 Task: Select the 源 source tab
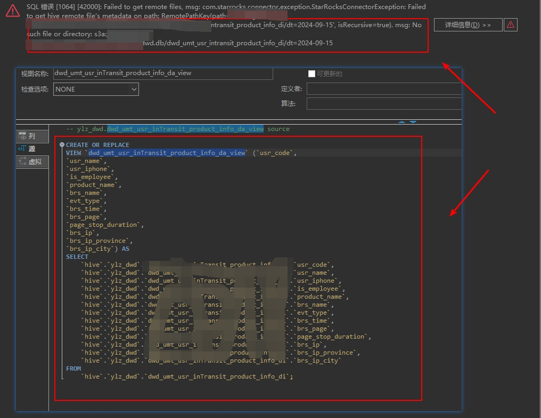pos(32,149)
